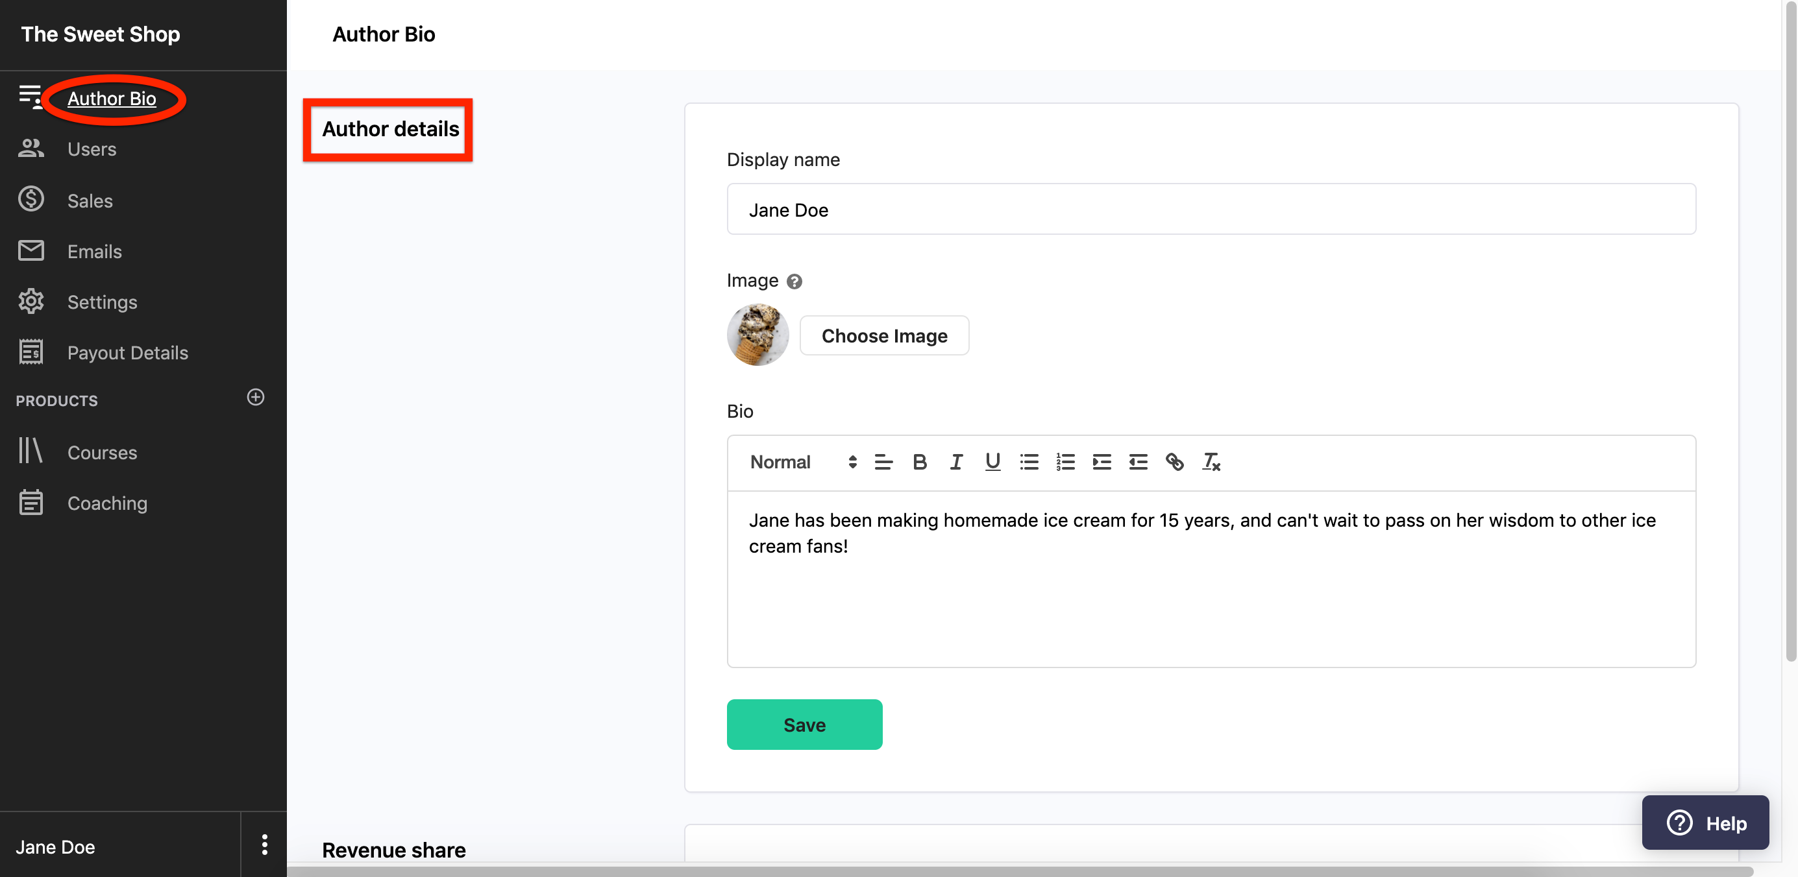Click the Revenue share section heading
This screenshot has height=877, width=1798.
[x=393, y=850]
